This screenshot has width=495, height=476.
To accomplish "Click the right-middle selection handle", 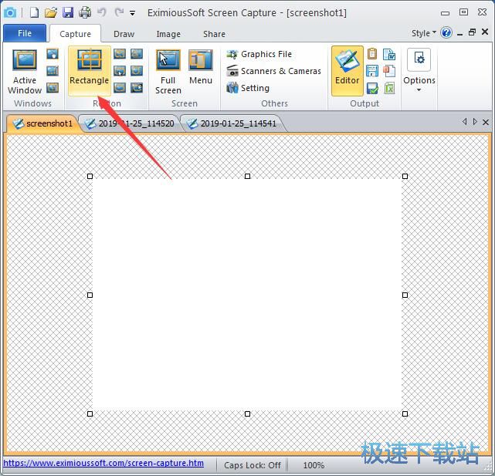I will click(405, 295).
